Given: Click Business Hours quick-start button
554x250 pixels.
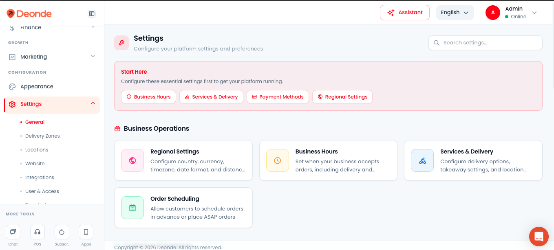Looking at the screenshot, I should click(x=148, y=97).
